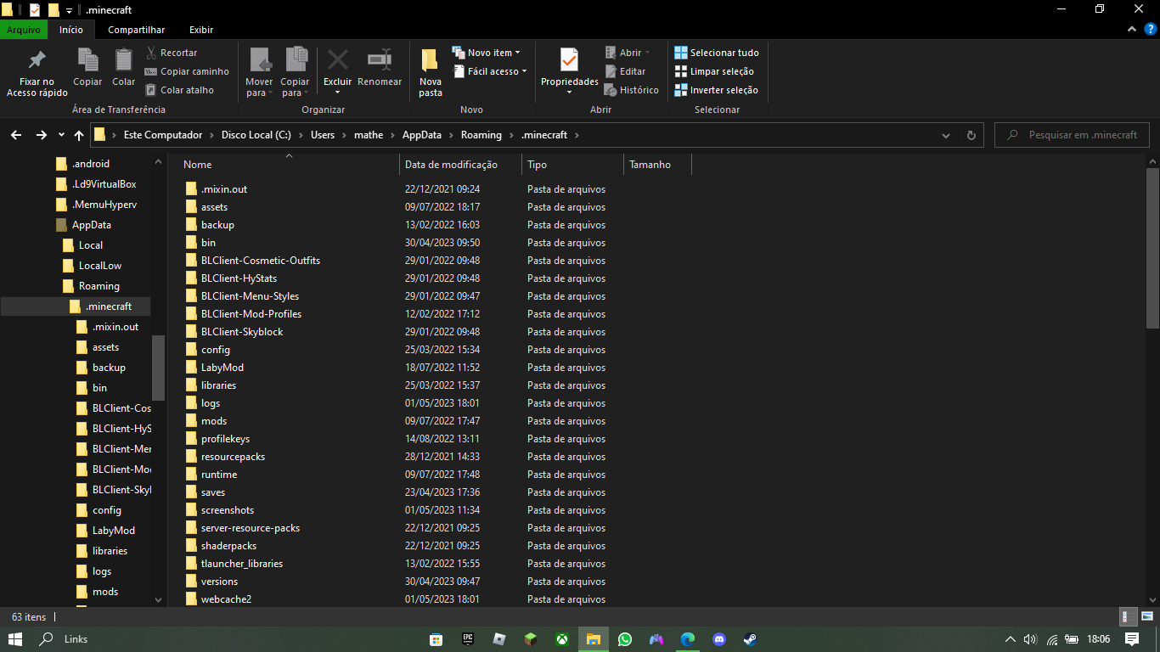Image resolution: width=1160 pixels, height=652 pixels.
Task: Open recent locations dropdown near navigation arrows
Action: pyautogui.click(x=61, y=135)
